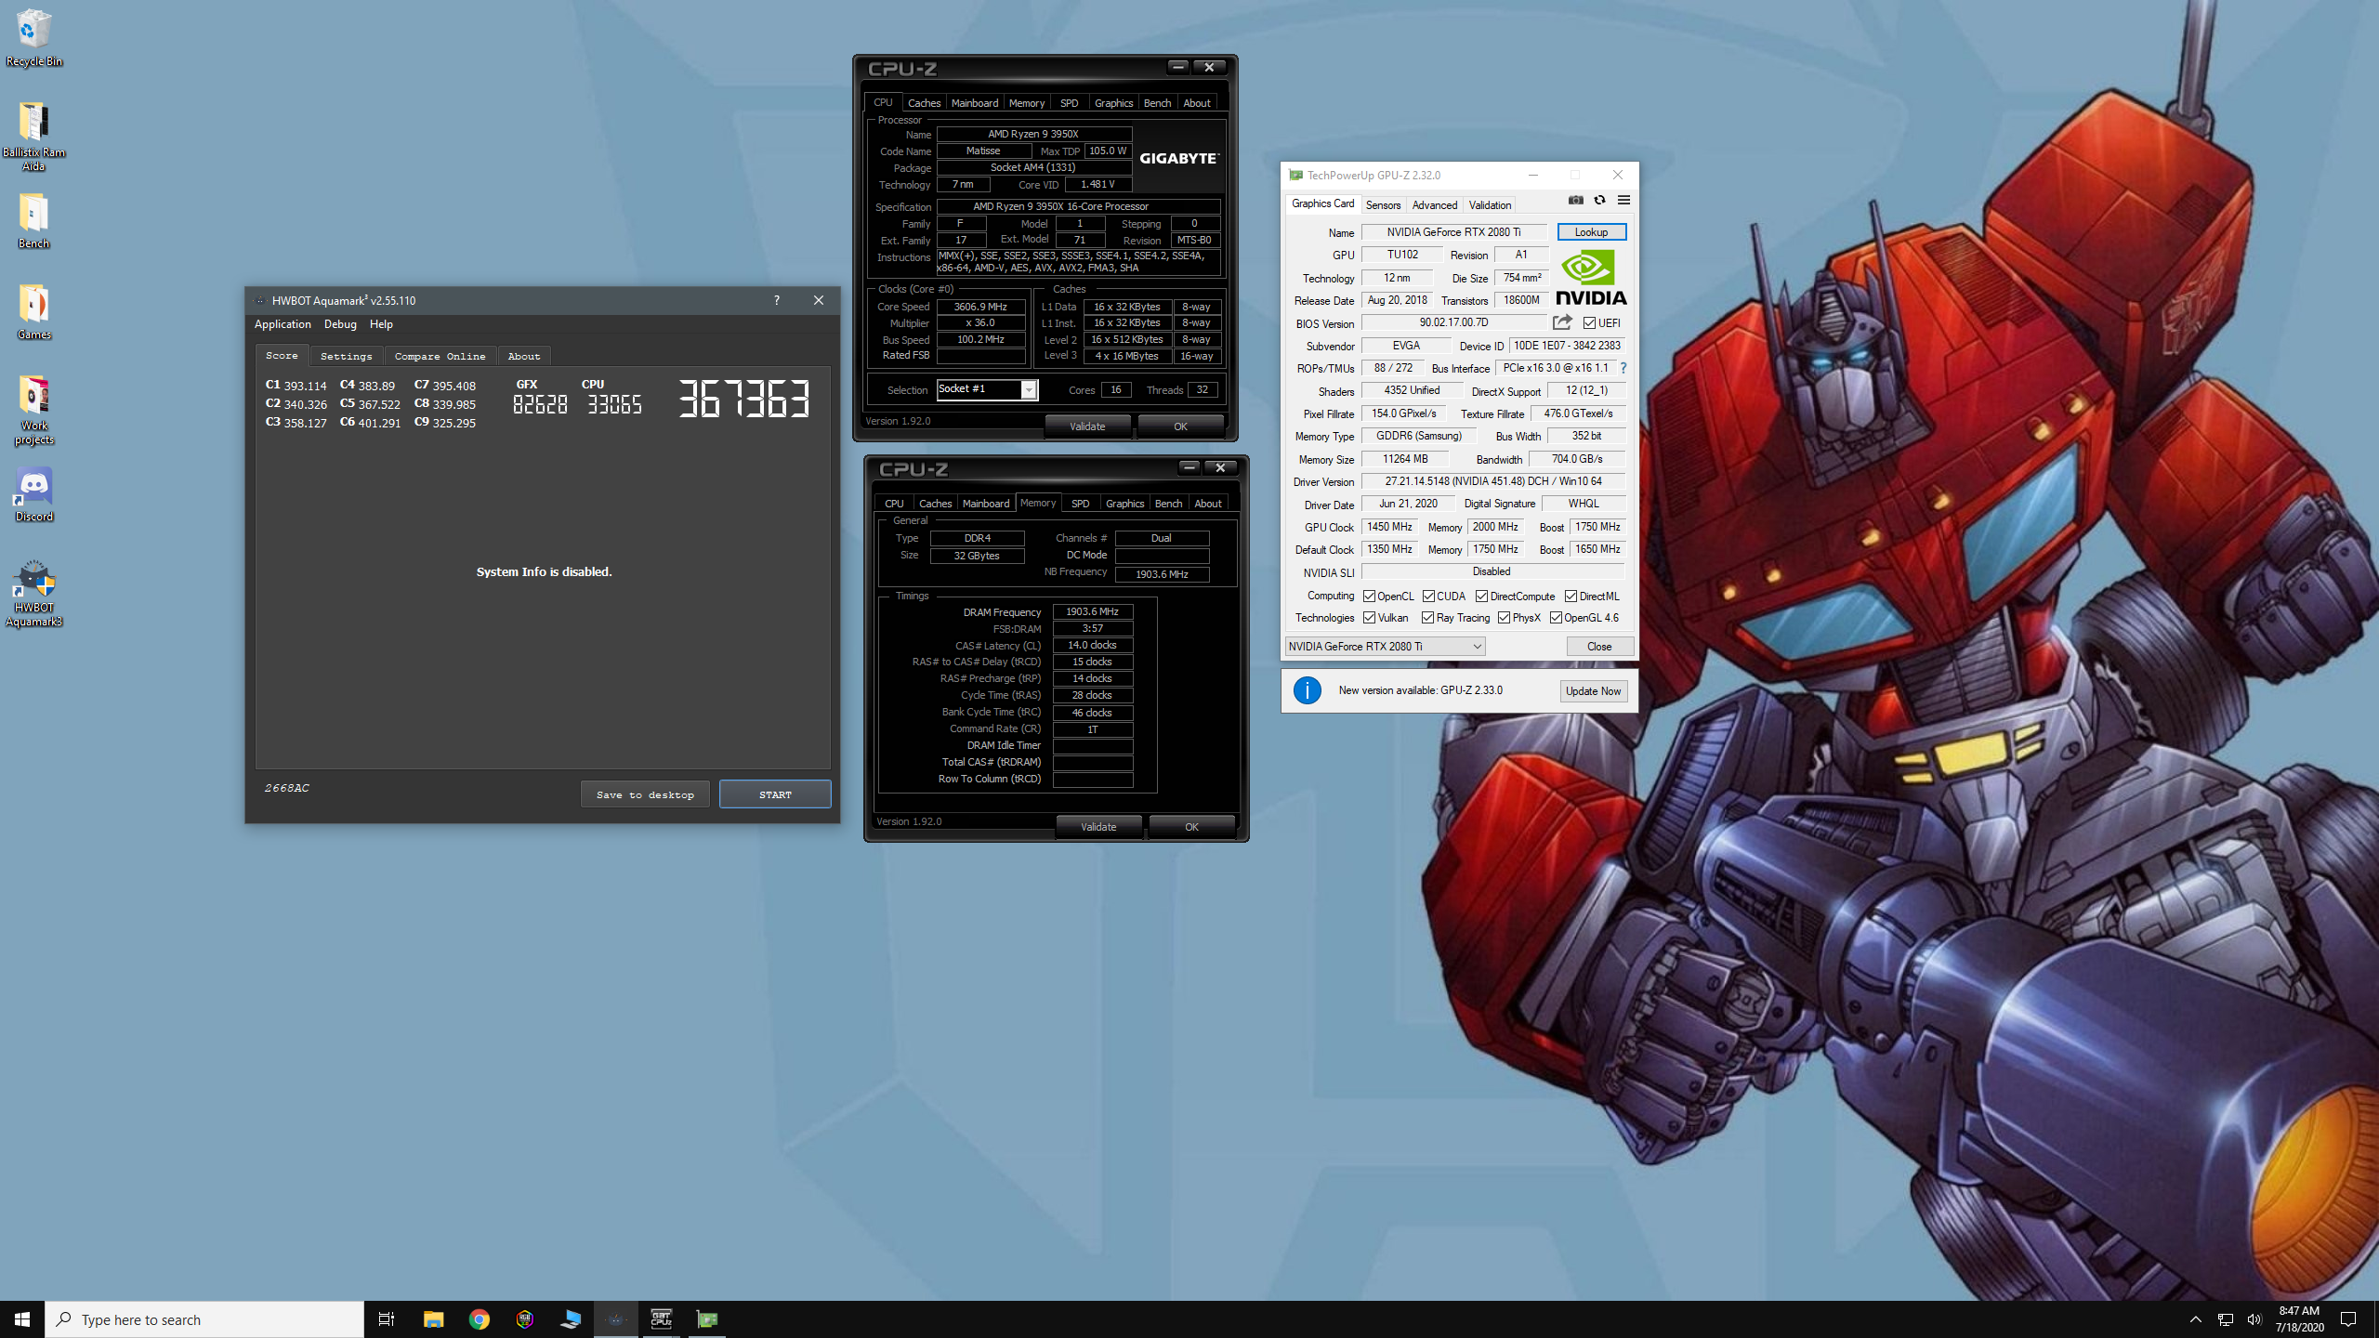Open Google Chrome from taskbar
2379x1338 pixels.
click(x=479, y=1319)
